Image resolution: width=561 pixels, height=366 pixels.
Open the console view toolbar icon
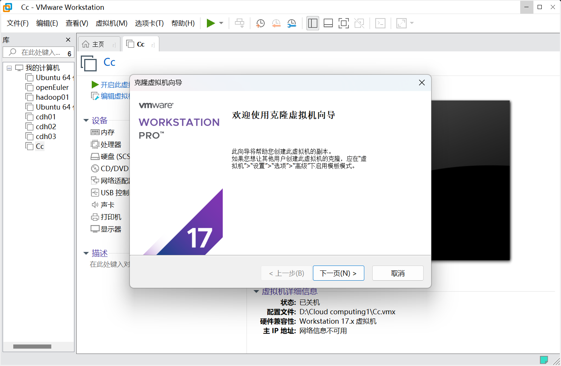(x=380, y=23)
